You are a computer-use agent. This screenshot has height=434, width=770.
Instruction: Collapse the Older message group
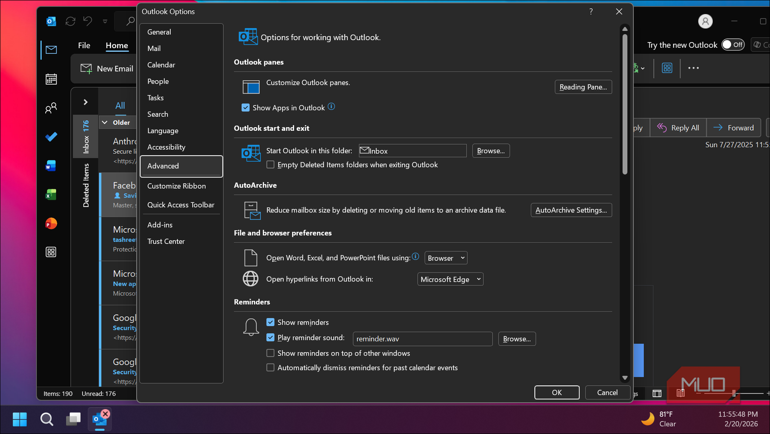point(105,122)
